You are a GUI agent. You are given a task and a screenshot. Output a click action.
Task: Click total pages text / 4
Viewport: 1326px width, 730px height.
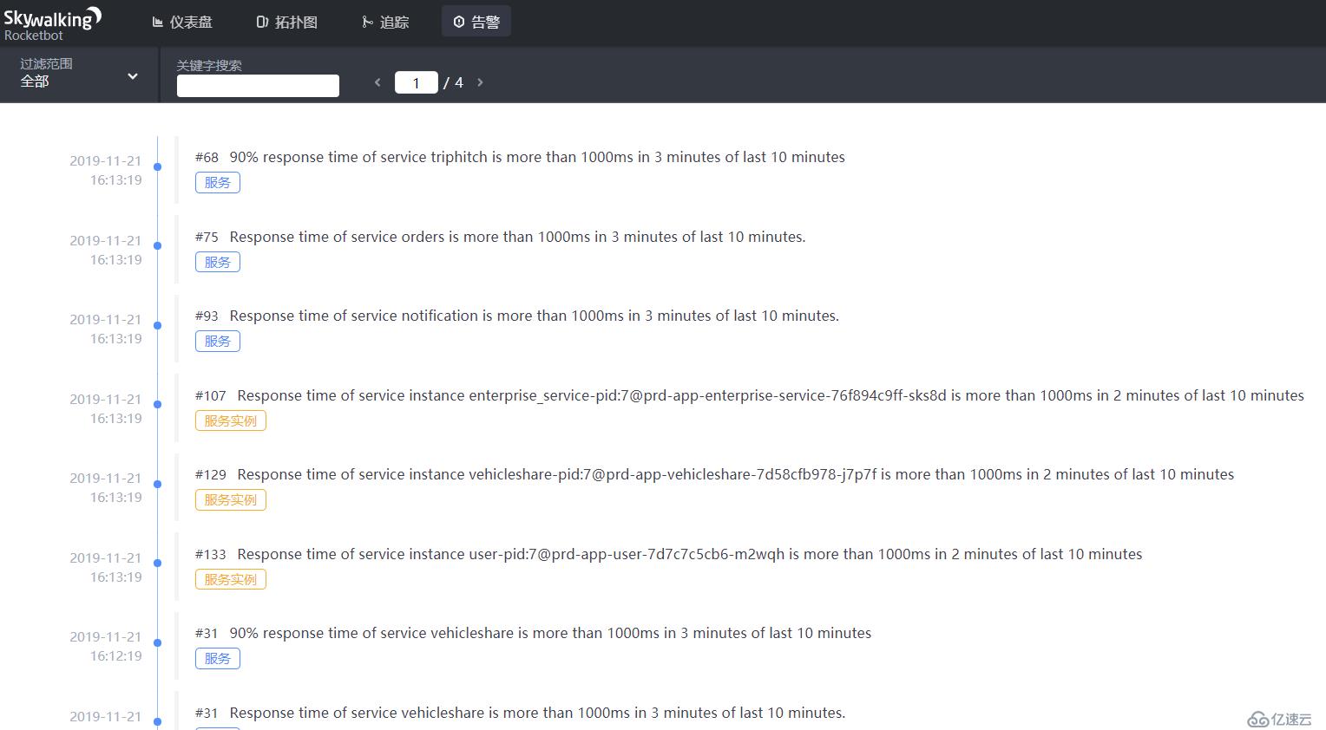(453, 82)
